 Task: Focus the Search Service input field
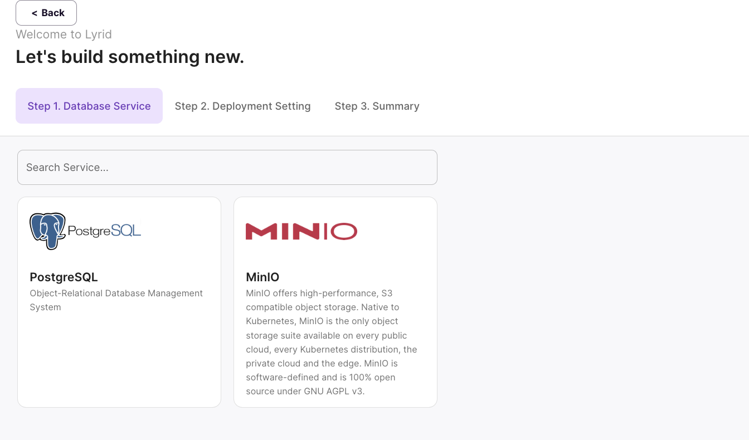(227, 167)
